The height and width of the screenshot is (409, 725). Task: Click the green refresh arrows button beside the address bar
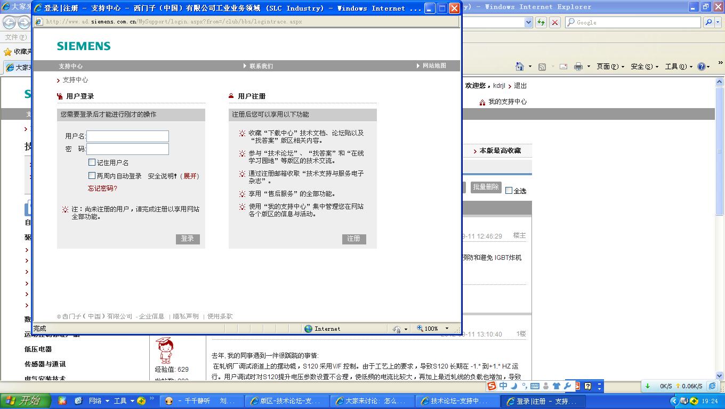[x=541, y=22]
